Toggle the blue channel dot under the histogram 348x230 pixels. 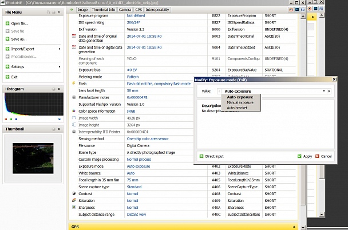point(16,119)
